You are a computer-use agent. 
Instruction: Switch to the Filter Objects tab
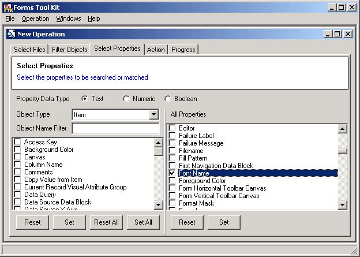tap(70, 50)
